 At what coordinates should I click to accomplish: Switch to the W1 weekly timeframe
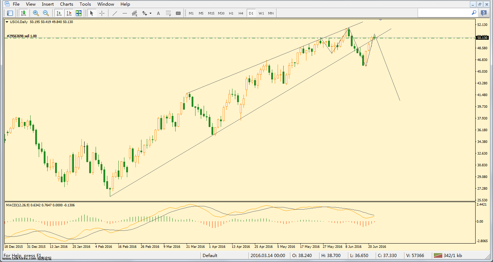click(261, 13)
